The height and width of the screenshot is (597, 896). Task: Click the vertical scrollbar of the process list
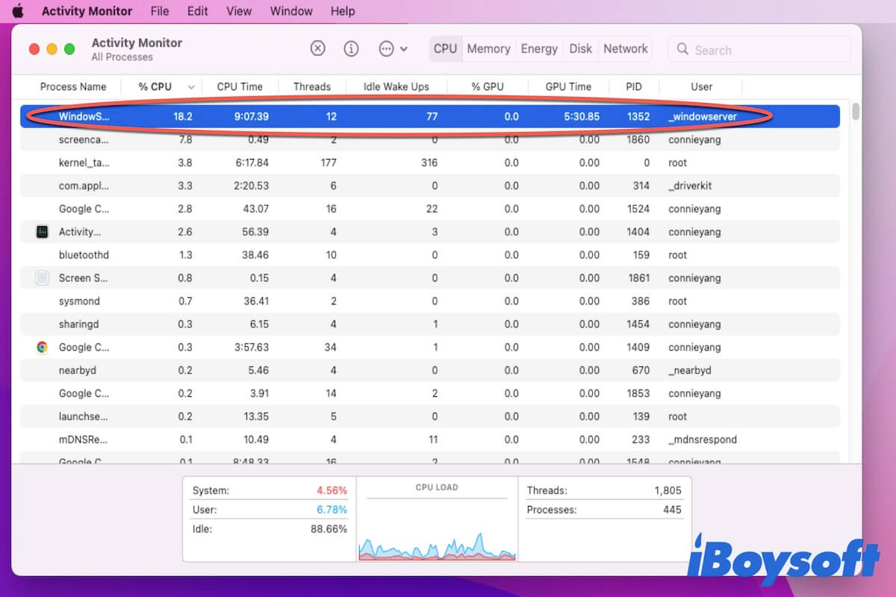coord(855,112)
